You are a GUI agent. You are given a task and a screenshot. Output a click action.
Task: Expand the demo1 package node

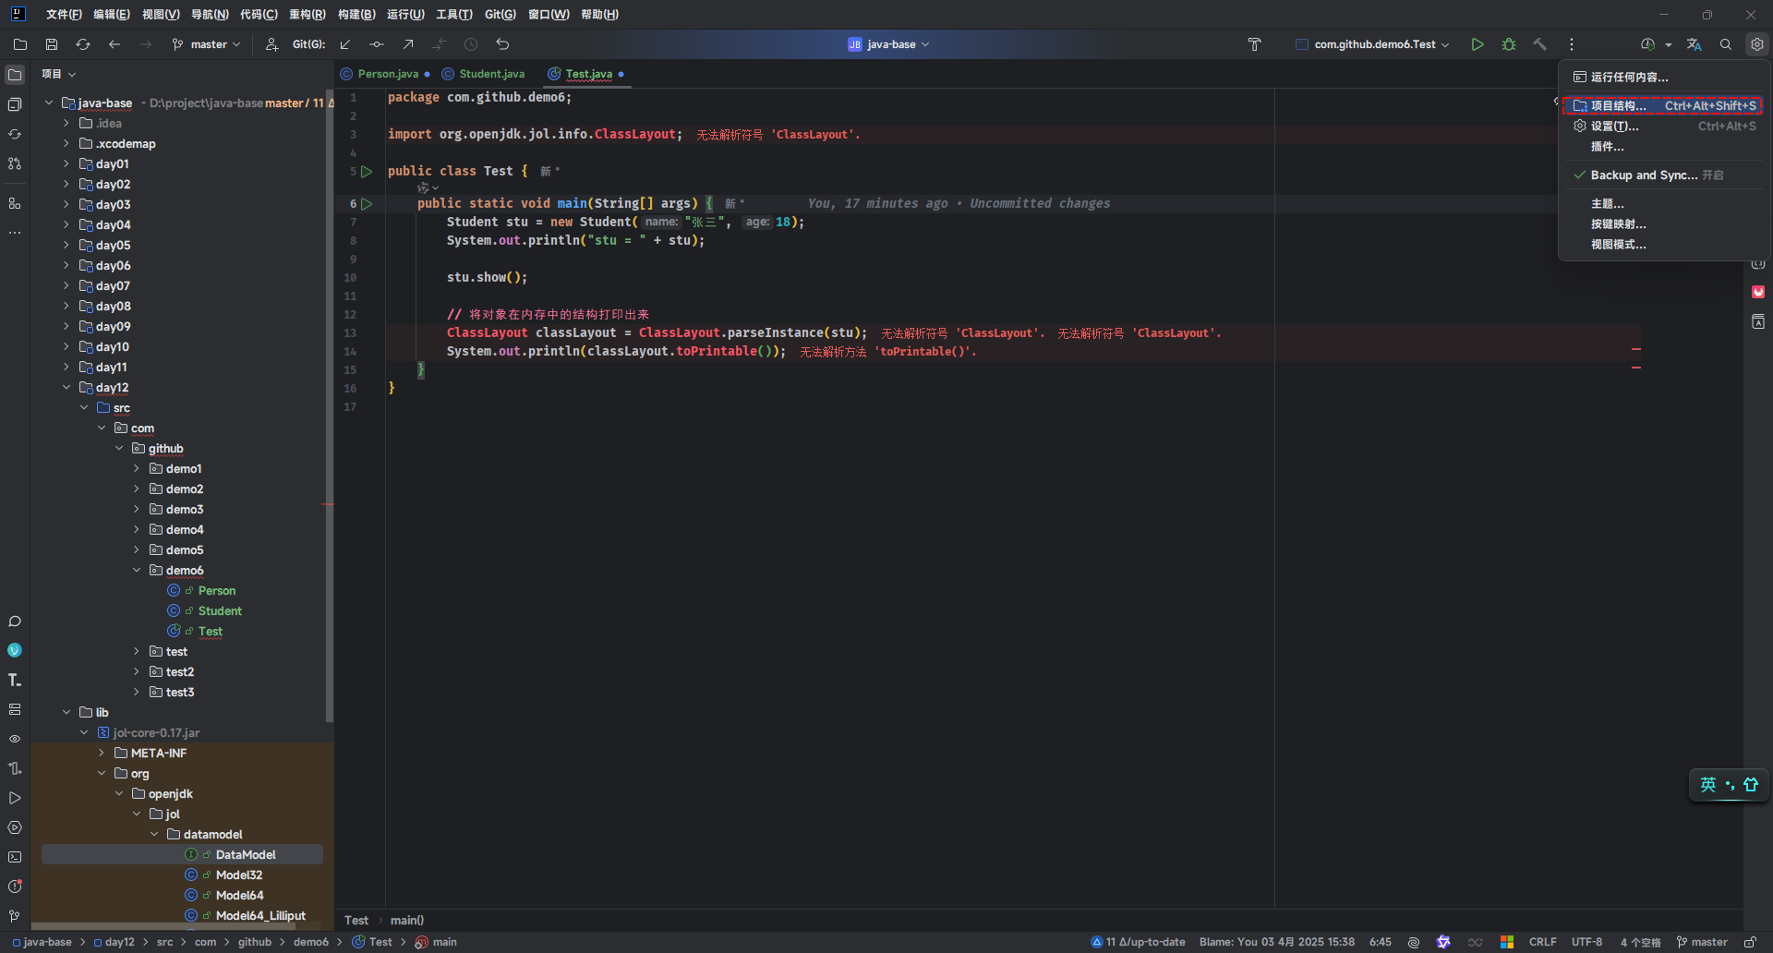coord(137,469)
